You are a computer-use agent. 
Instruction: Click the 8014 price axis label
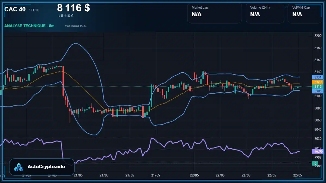[x=318, y=148]
